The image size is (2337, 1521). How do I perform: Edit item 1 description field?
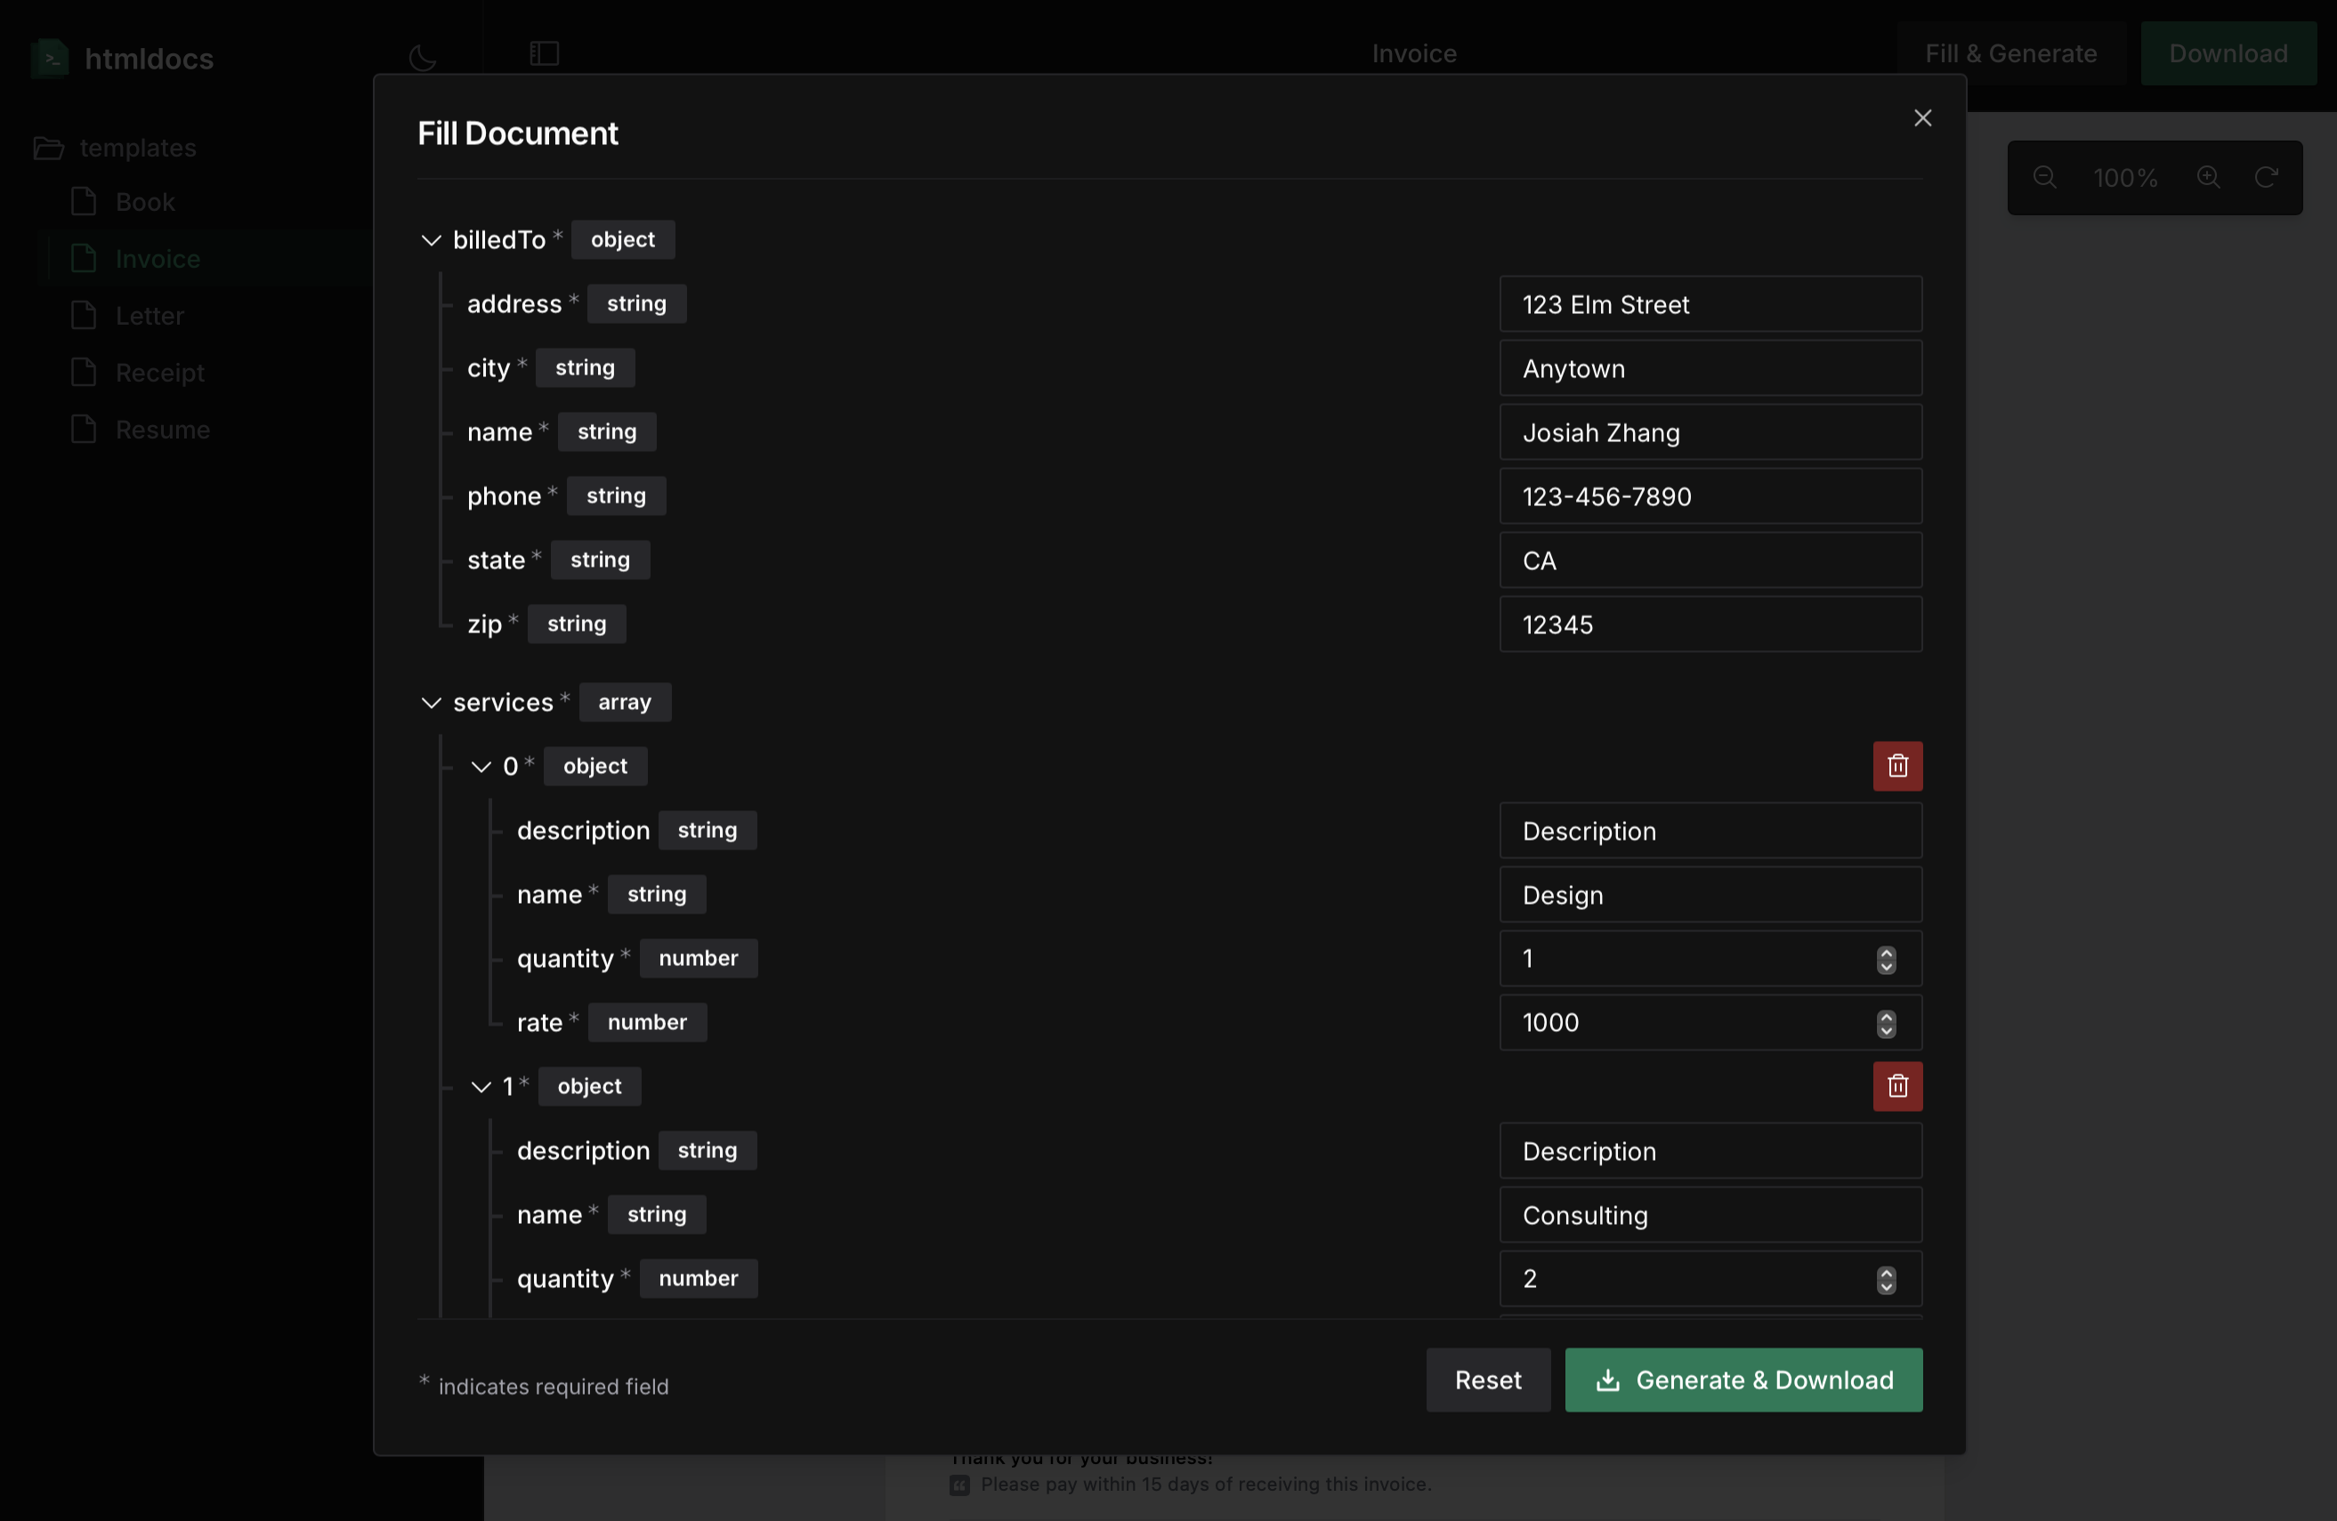point(1710,1150)
